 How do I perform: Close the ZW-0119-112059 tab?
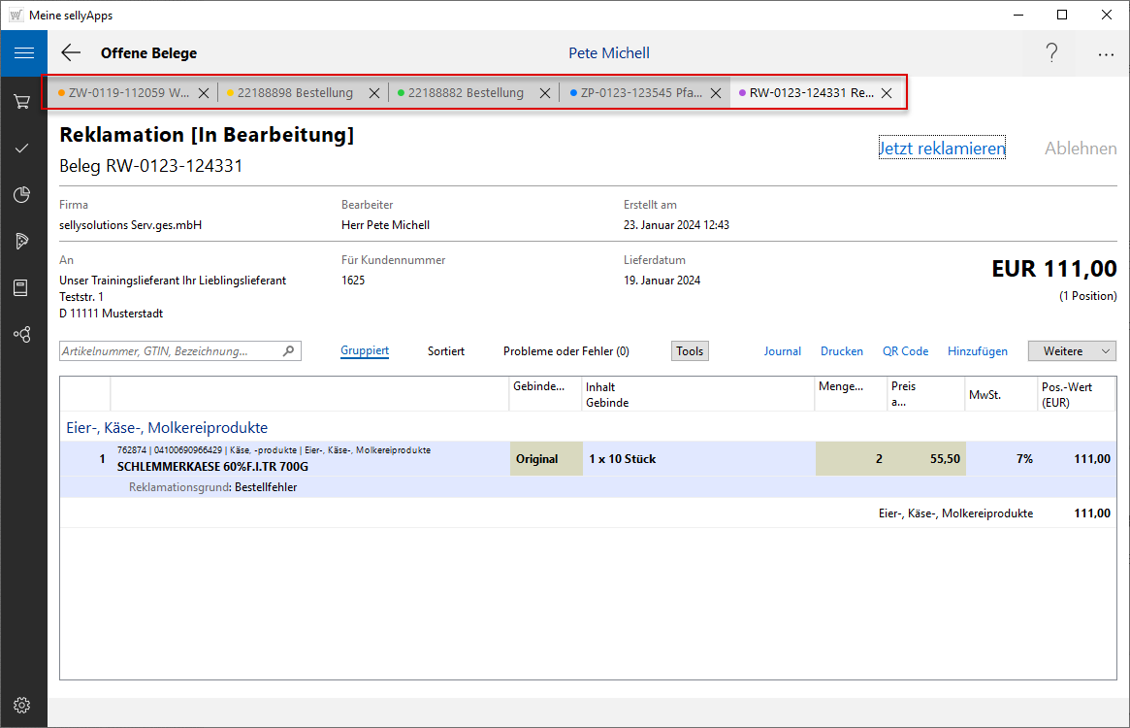(204, 93)
